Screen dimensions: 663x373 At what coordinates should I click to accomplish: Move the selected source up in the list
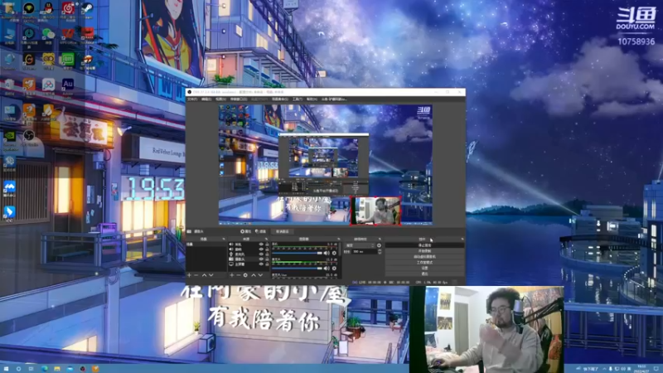pos(254,275)
